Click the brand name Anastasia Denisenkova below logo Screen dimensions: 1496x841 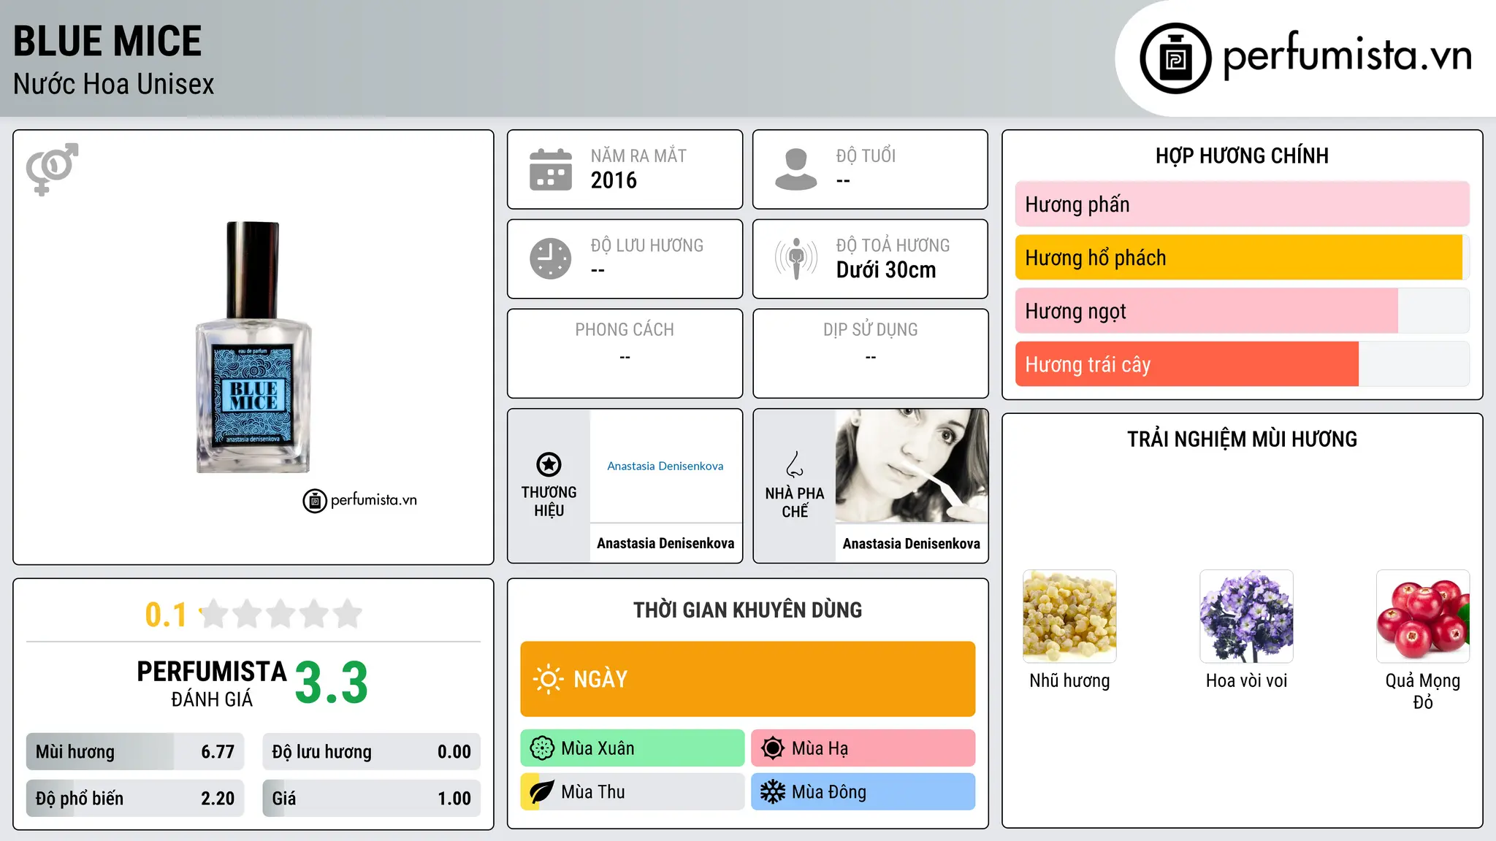(665, 543)
